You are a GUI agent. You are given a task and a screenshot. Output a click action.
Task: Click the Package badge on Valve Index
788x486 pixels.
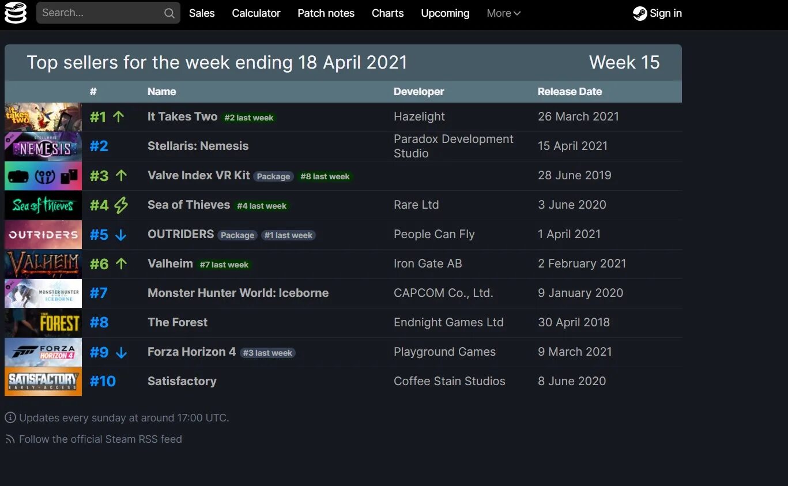pyautogui.click(x=273, y=176)
